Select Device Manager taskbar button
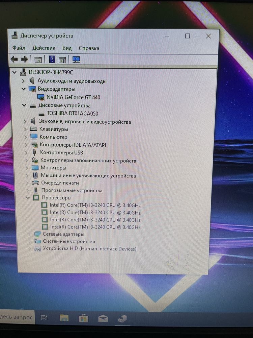 point(122,318)
